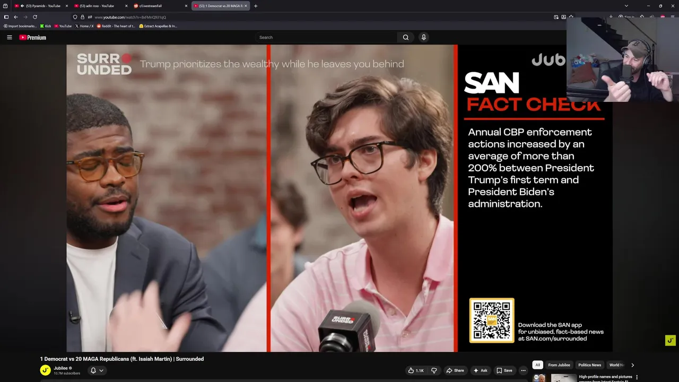Save the video to a playlist

click(504, 370)
